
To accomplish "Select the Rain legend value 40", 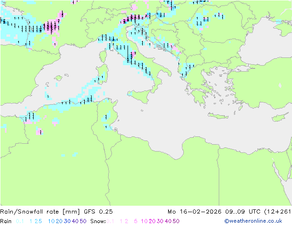I will coord(75,221).
